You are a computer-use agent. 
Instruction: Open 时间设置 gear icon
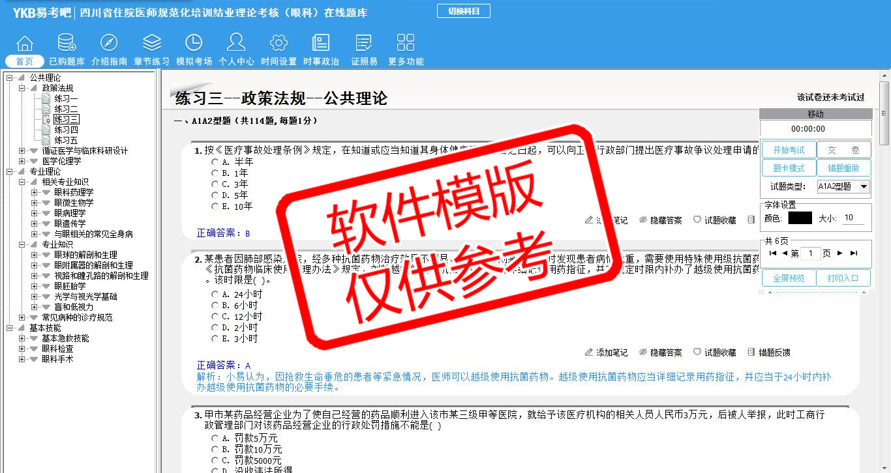click(279, 43)
